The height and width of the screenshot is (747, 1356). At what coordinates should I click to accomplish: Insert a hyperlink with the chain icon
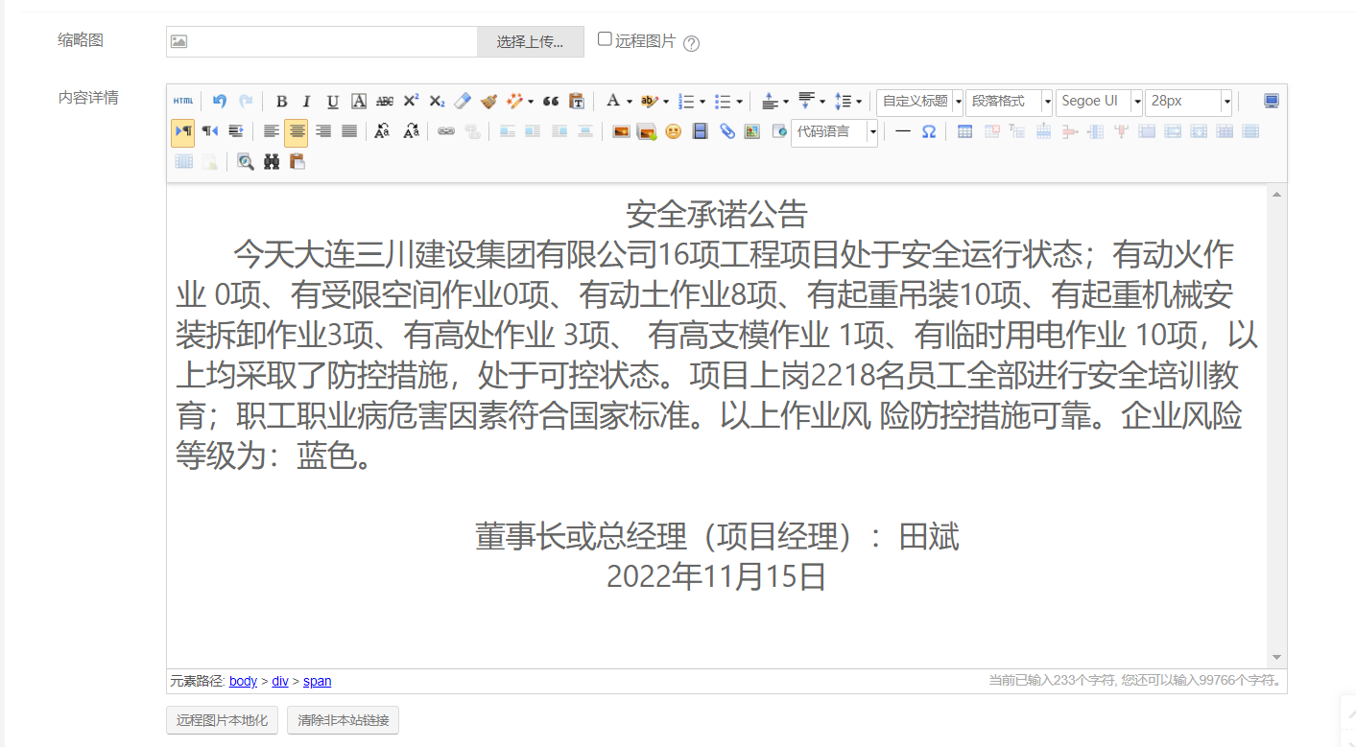446,131
